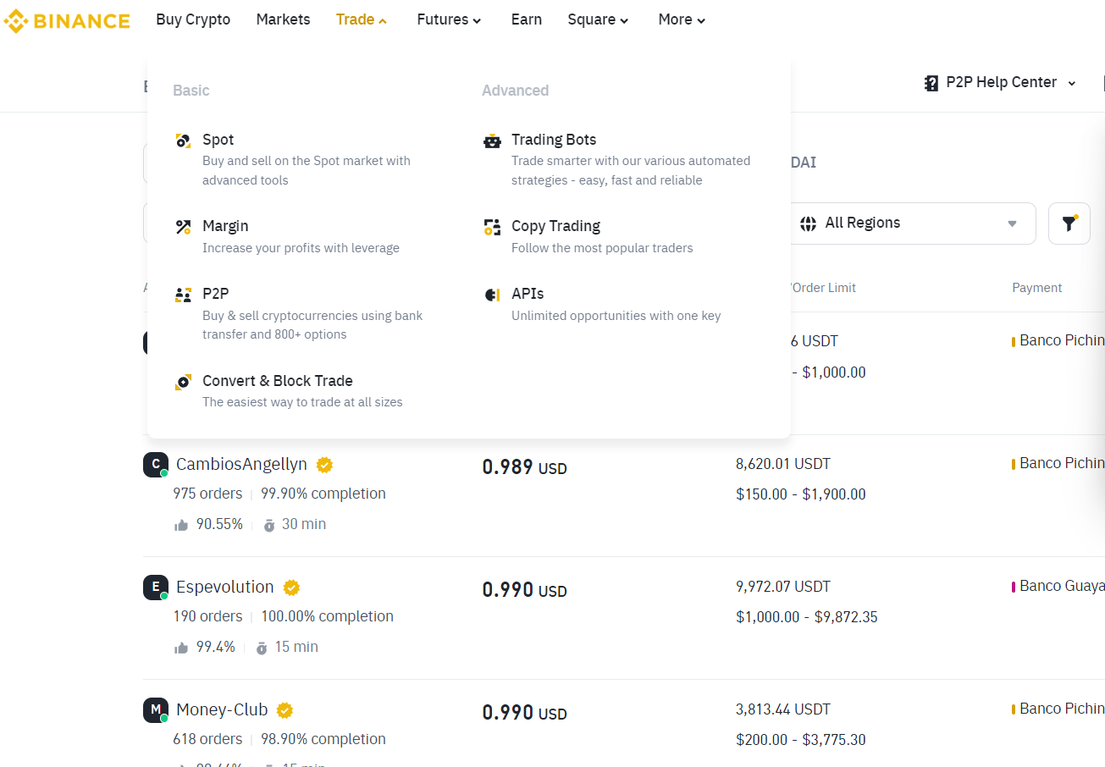Open the advanced filter funnel icon

tap(1069, 223)
